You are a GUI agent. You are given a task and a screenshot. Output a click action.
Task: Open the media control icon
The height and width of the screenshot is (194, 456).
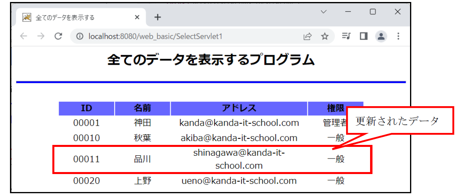pyautogui.click(x=346, y=36)
